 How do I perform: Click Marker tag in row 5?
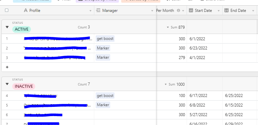click(x=103, y=105)
